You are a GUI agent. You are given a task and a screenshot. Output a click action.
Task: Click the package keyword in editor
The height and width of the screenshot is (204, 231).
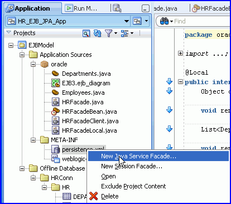click(198, 35)
